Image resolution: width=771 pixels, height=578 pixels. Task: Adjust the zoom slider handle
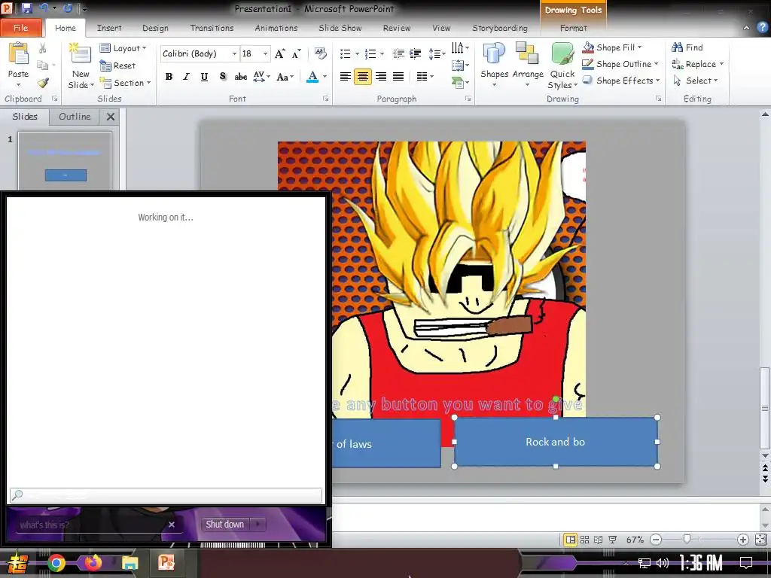pyautogui.click(x=687, y=539)
